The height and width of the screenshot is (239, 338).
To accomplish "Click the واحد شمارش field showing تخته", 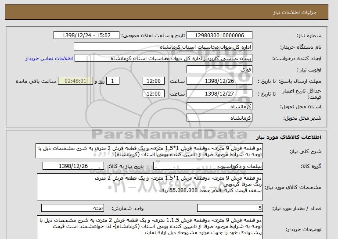I will click(x=72, y=208).
